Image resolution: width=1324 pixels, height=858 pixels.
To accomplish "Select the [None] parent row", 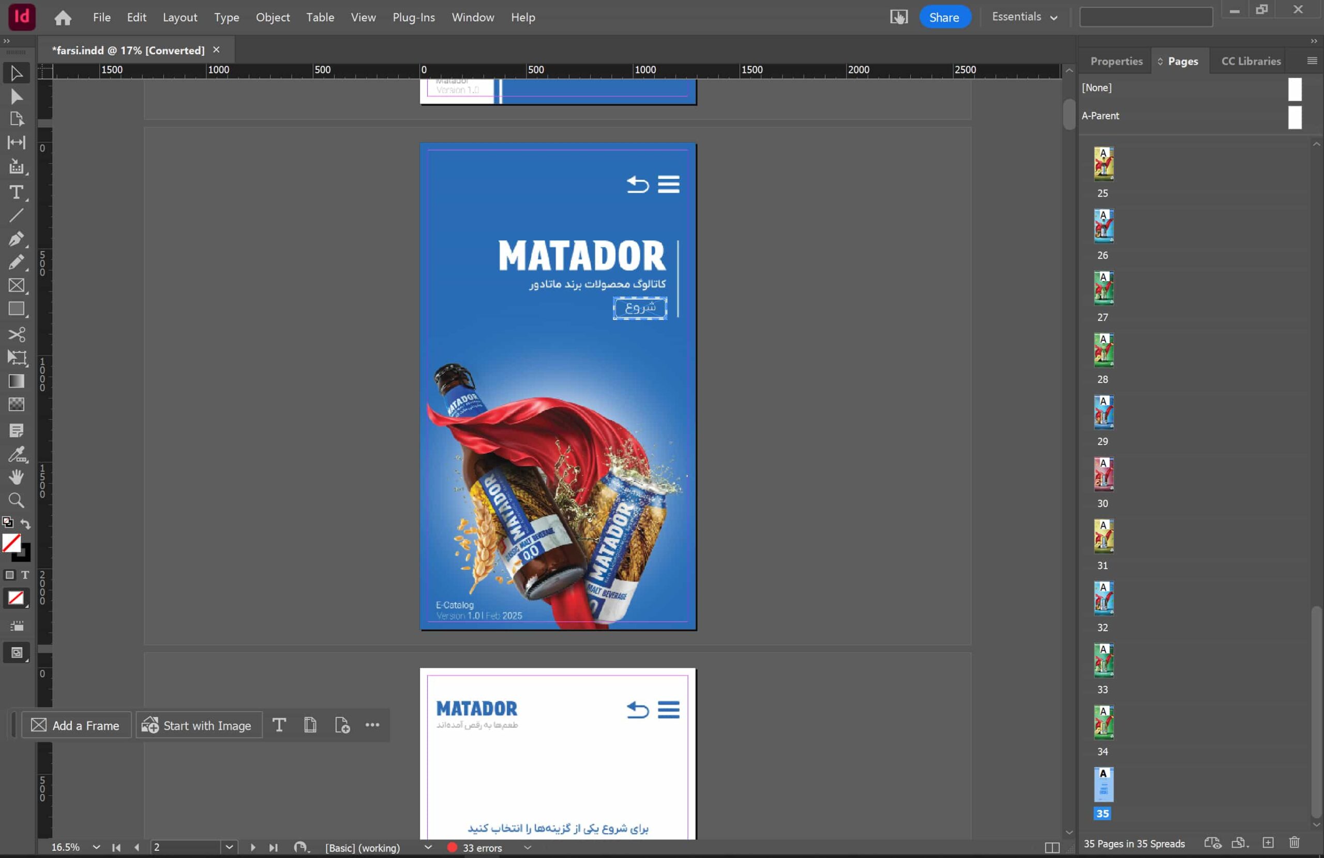I will [1192, 88].
